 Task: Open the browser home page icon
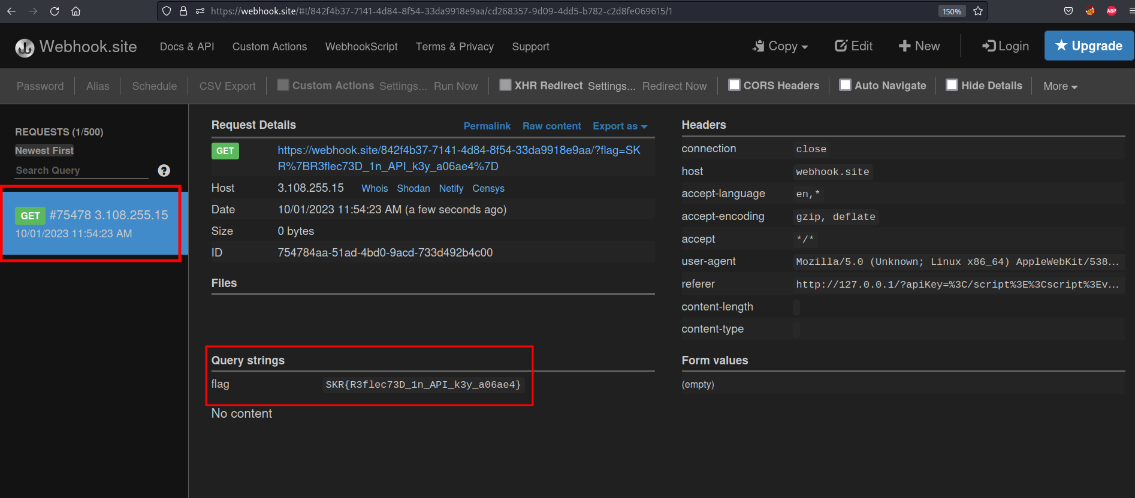(x=76, y=11)
